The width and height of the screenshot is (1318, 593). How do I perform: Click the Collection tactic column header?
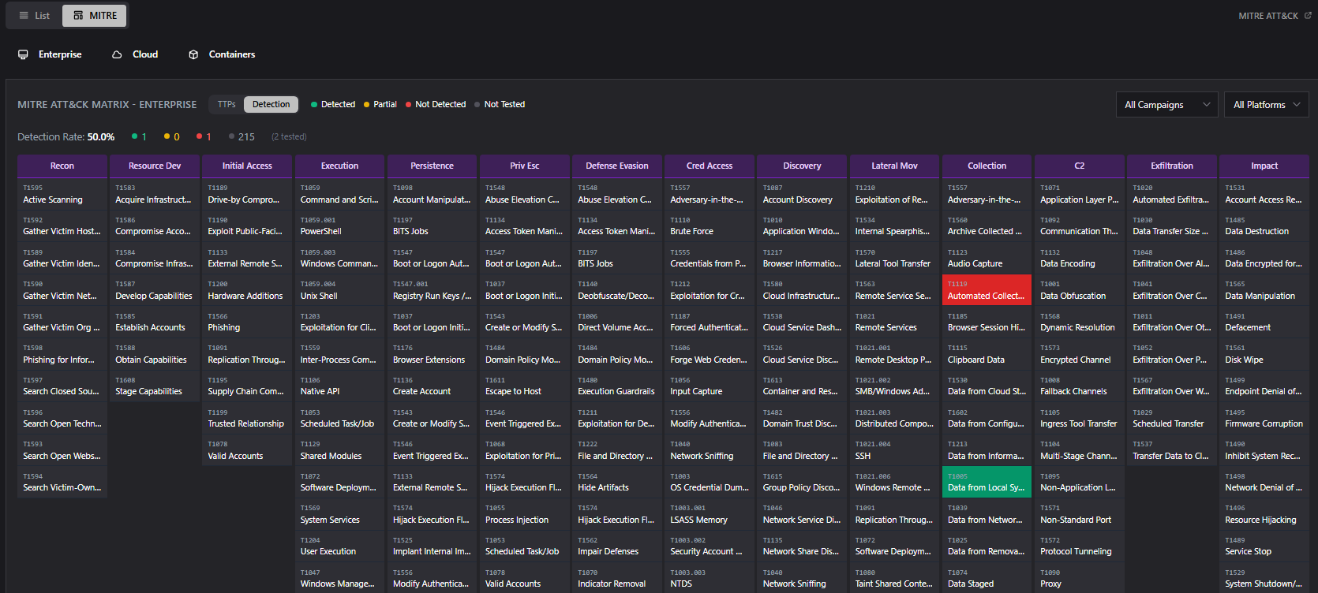coord(987,166)
